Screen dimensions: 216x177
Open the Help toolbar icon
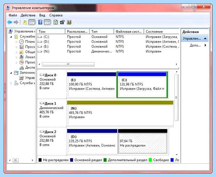point(40,22)
